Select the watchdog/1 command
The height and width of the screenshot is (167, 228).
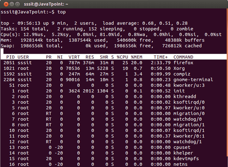coord(188,142)
